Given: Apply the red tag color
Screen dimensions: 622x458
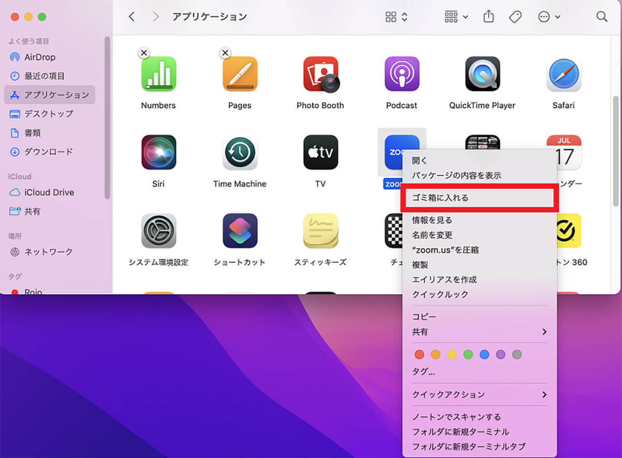Looking at the screenshot, I should coord(420,354).
